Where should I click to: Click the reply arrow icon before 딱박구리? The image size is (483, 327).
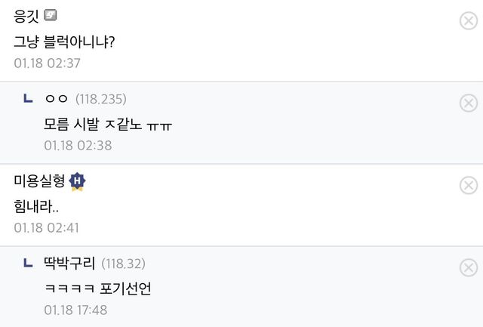click(x=28, y=263)
